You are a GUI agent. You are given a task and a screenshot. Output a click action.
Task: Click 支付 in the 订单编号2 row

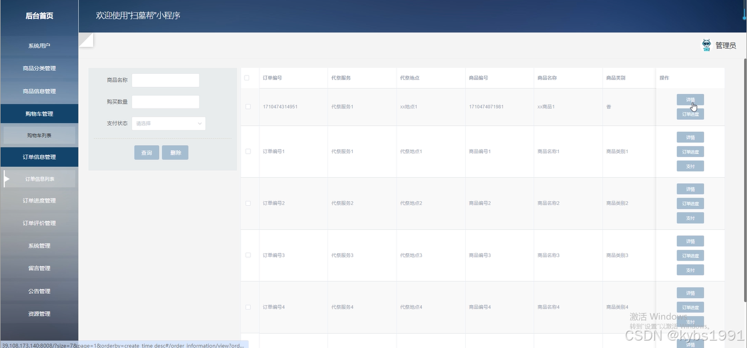coord(690,218)
